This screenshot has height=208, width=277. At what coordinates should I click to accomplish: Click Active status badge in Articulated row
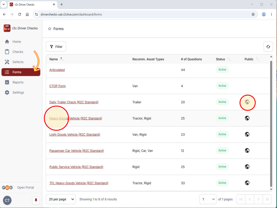tap(222, 70)
